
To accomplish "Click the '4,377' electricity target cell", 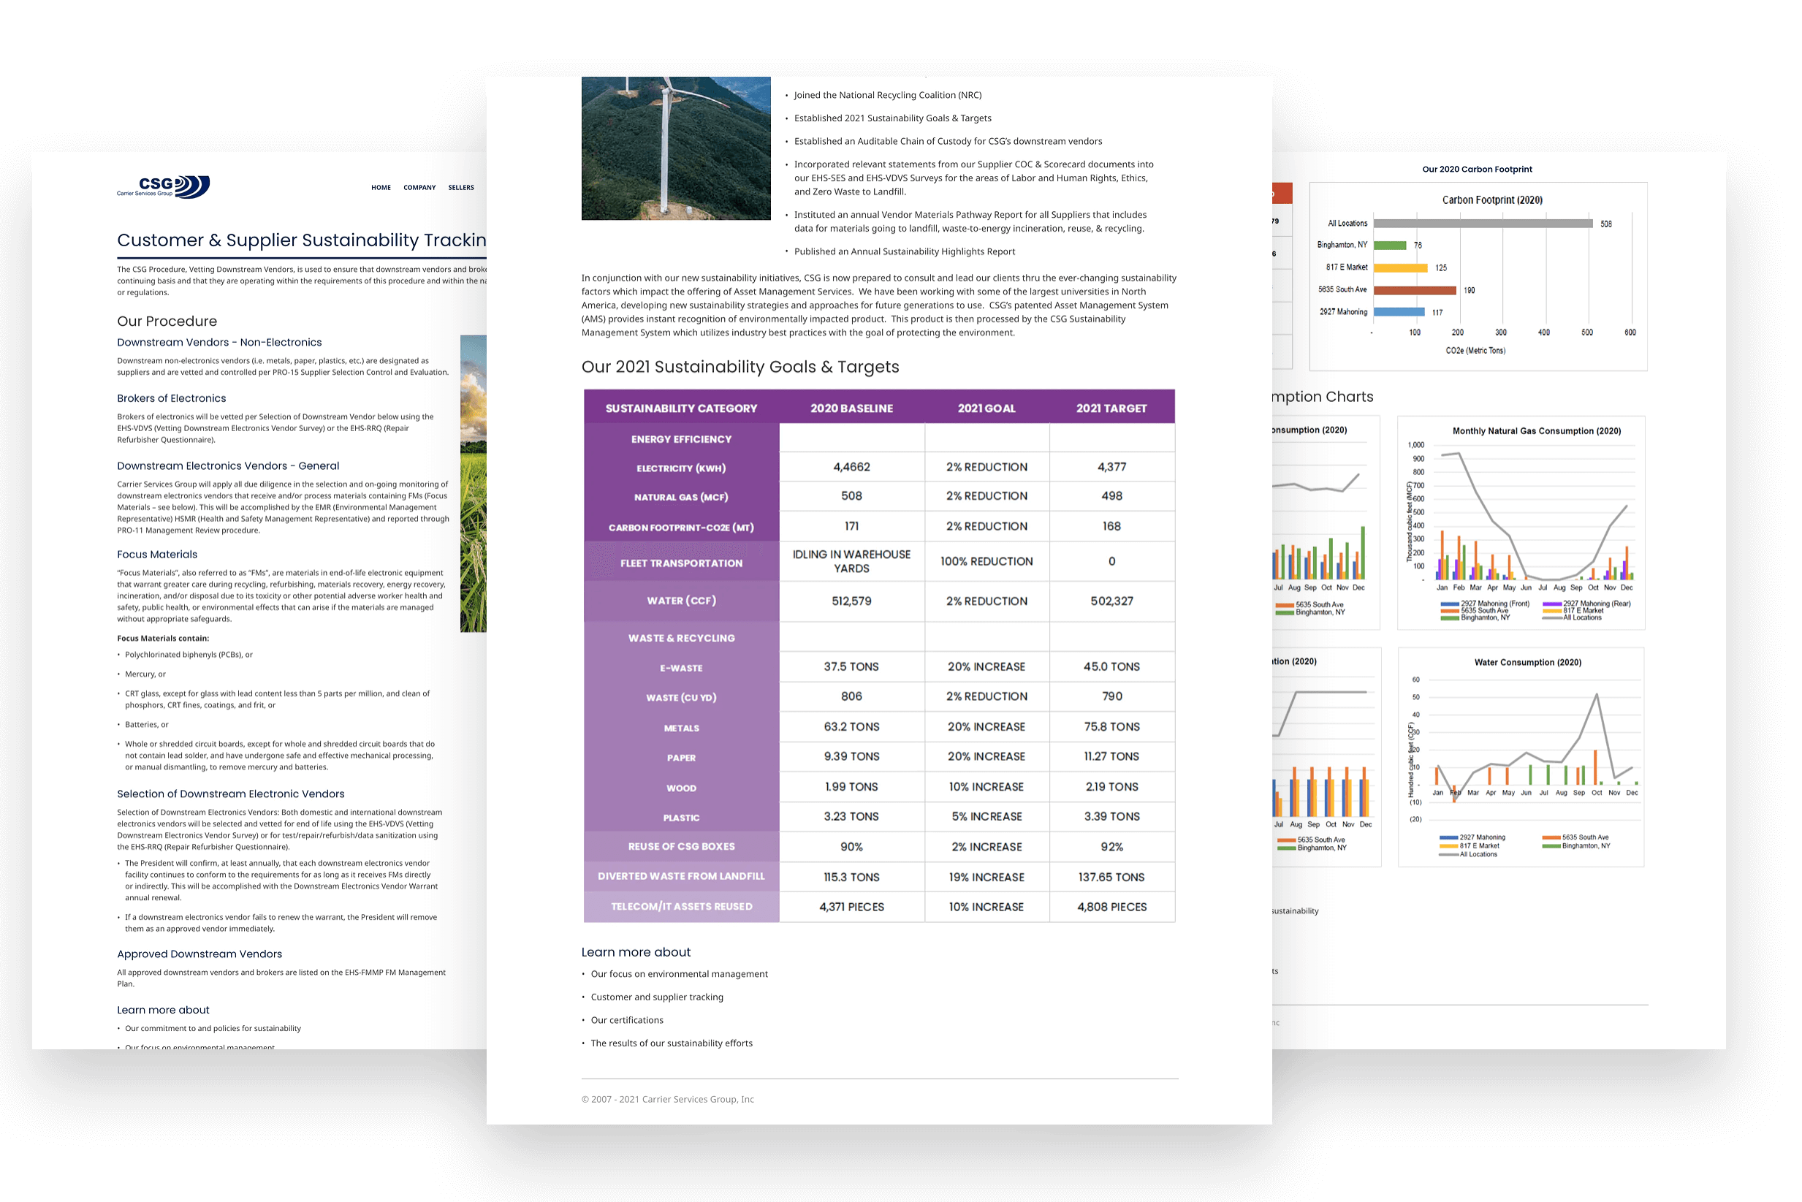I will point(1111,467).
